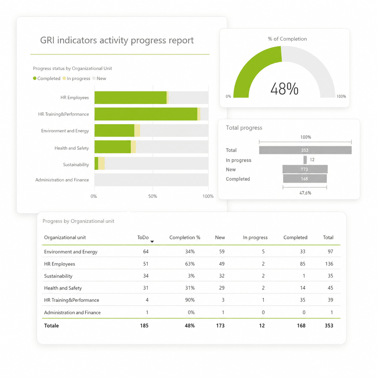The image size is (378, 378).
Task: Sort by Completion % column header
Action: [x=185, y=238]
